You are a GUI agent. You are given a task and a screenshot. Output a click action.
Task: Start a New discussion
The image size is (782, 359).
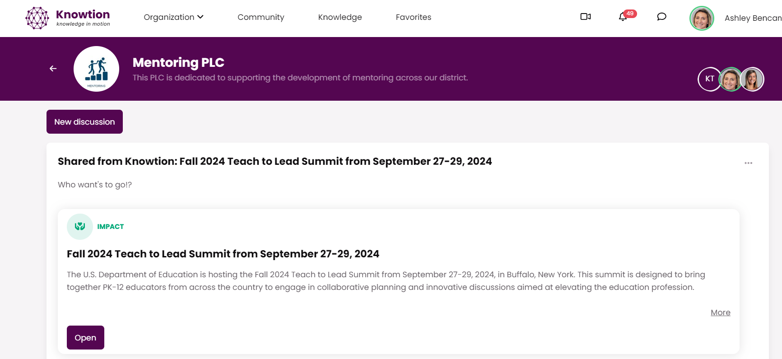point(84,122)
